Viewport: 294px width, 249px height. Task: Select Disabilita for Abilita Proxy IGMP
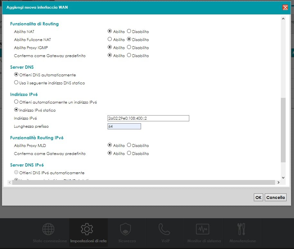pos(129,47)
